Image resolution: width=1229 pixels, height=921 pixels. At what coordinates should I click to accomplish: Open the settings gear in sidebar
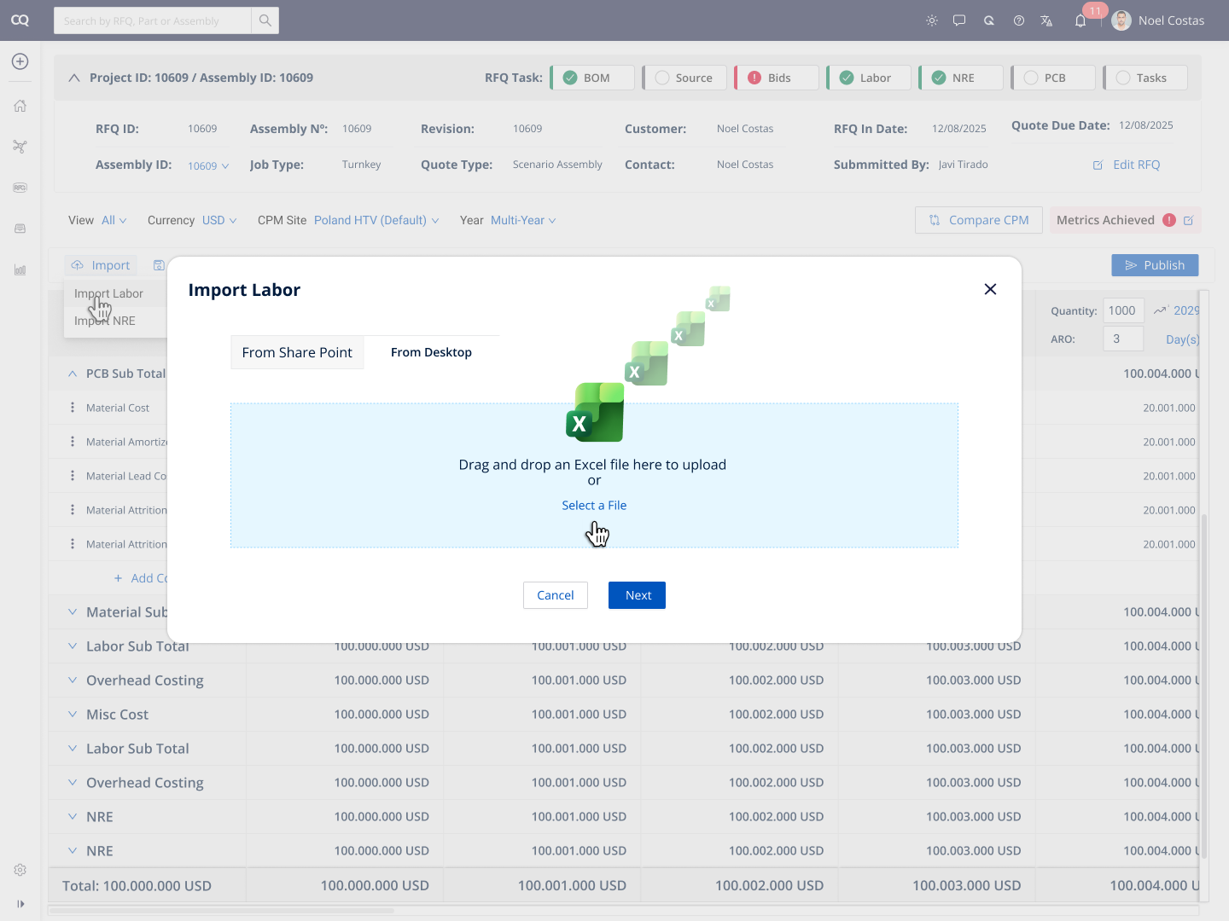[x=20, y=870]
